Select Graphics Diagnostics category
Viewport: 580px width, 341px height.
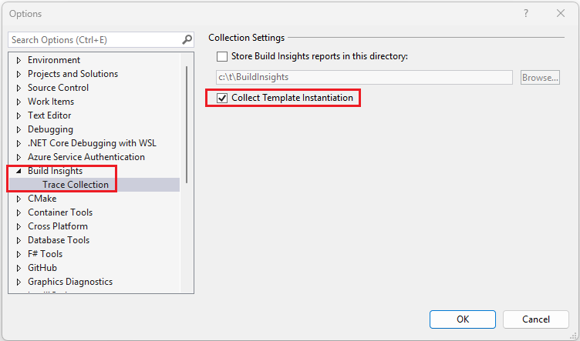[x=70, y=282]
